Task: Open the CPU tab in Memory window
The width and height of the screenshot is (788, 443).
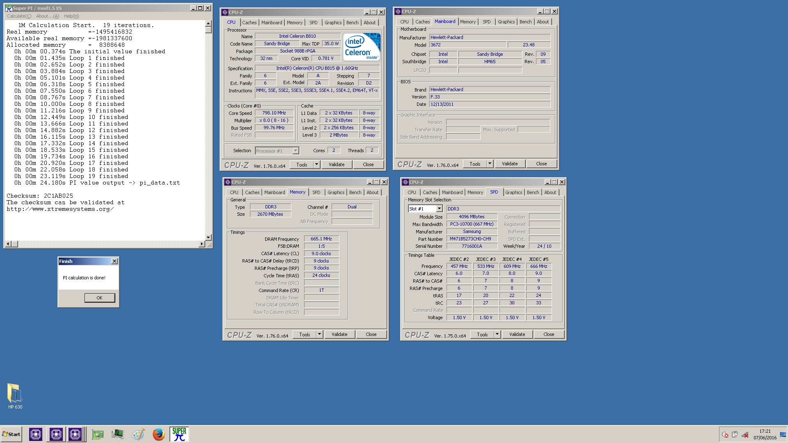Action: tap(234, 192)
